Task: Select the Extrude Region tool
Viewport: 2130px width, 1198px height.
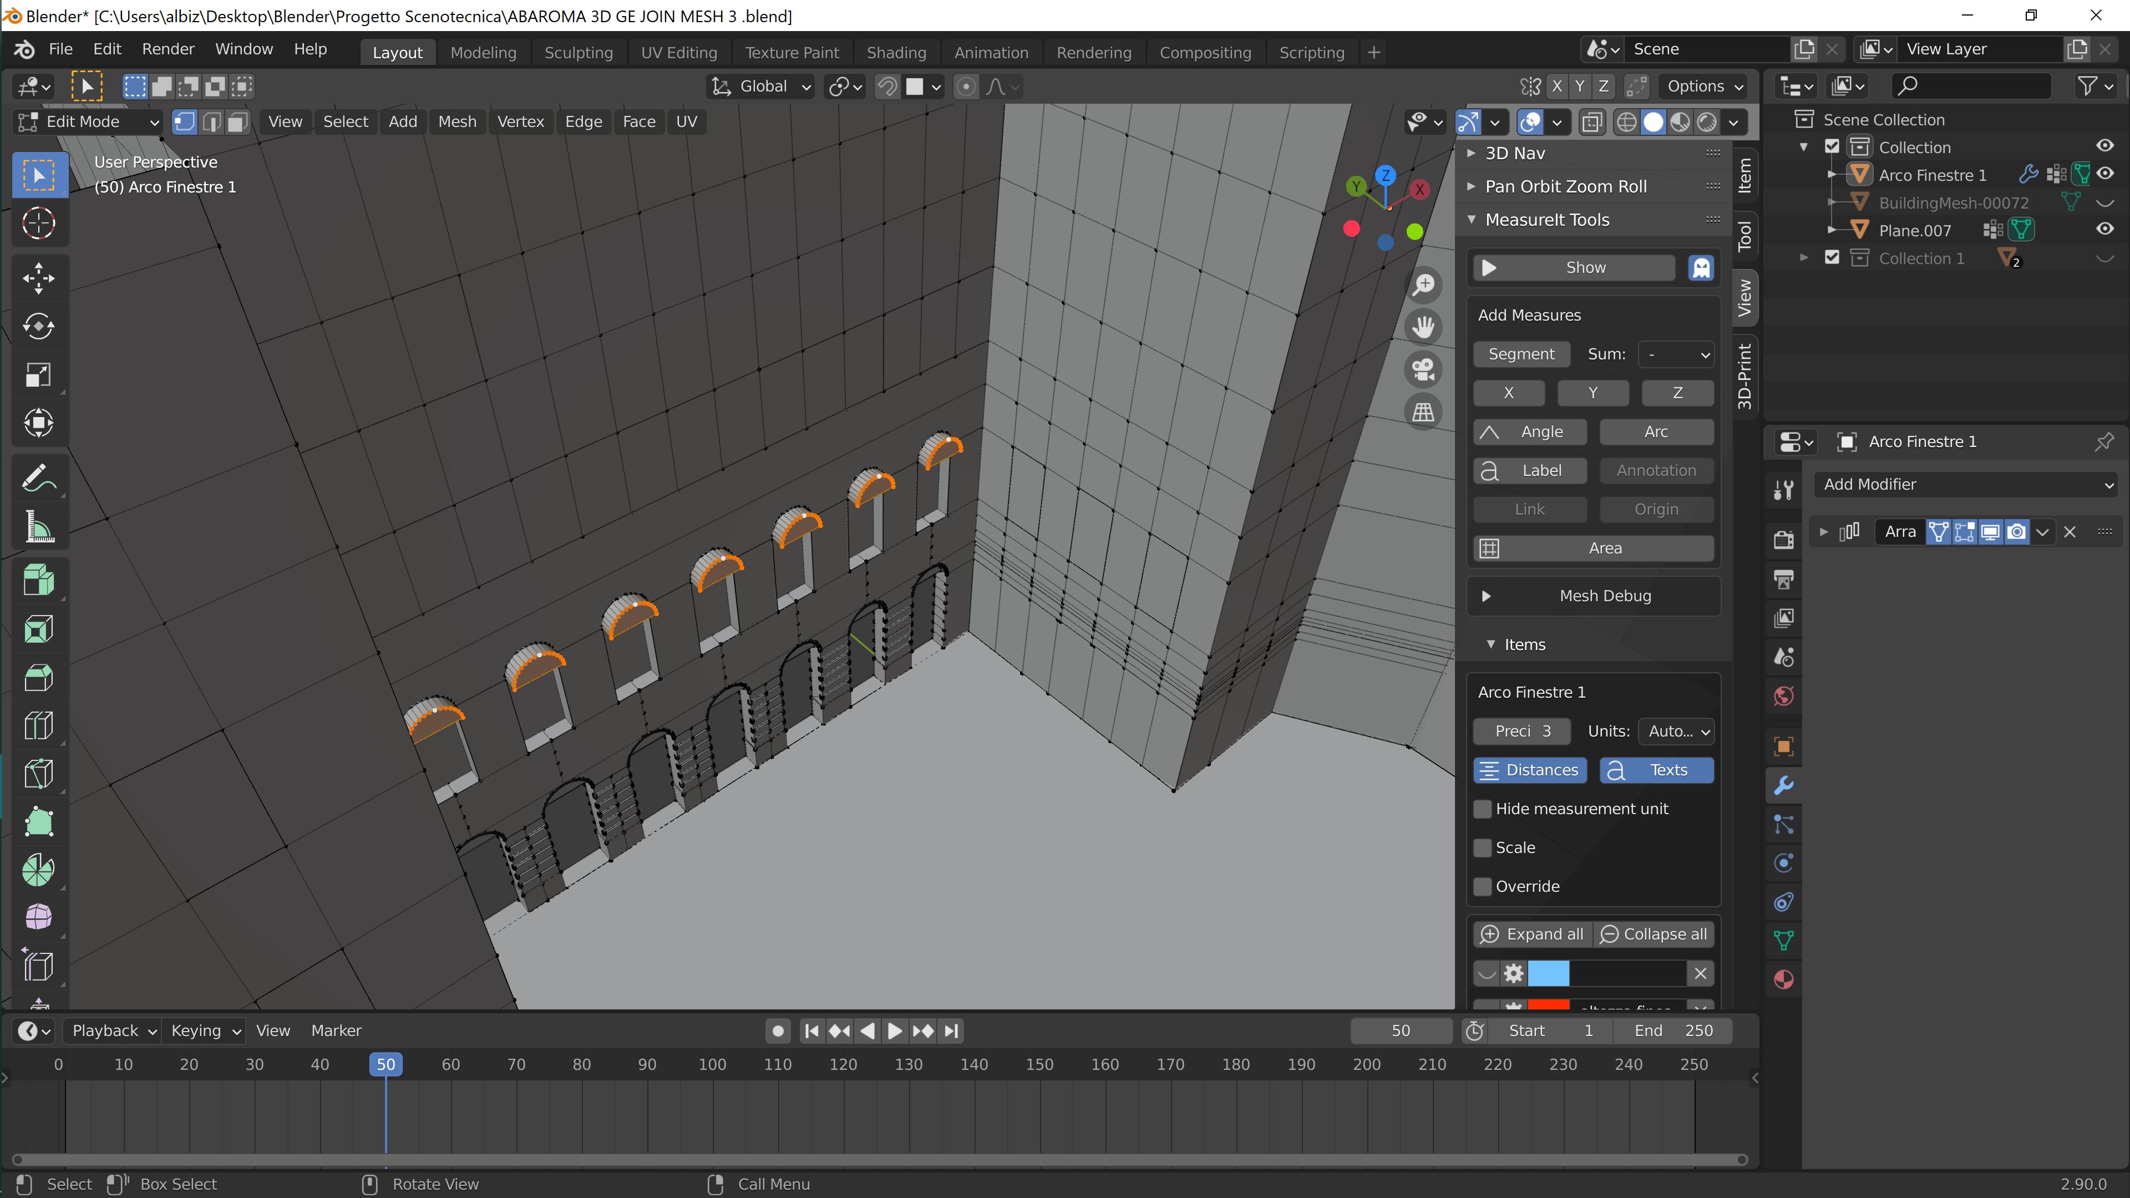Action: point(38,580)
